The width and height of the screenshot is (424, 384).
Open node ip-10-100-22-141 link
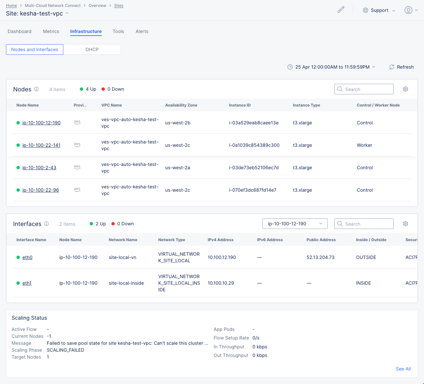[41, 145]
